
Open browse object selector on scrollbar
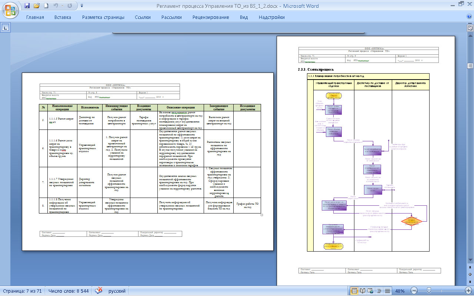click(470, 274)
